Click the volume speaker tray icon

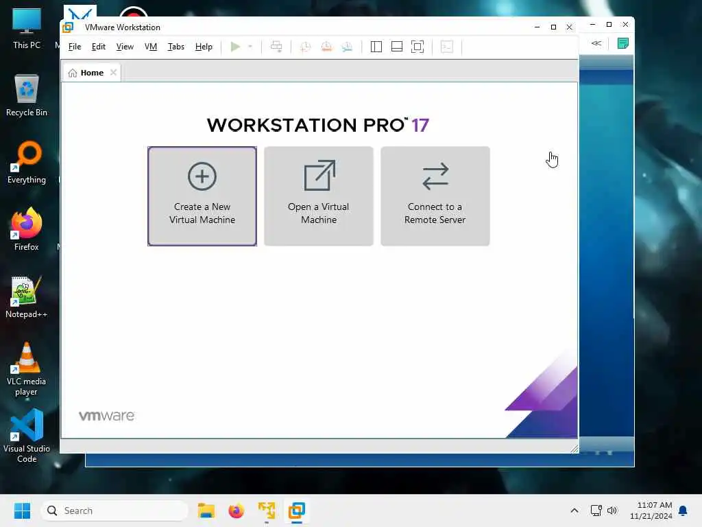(x=612, y=511)
